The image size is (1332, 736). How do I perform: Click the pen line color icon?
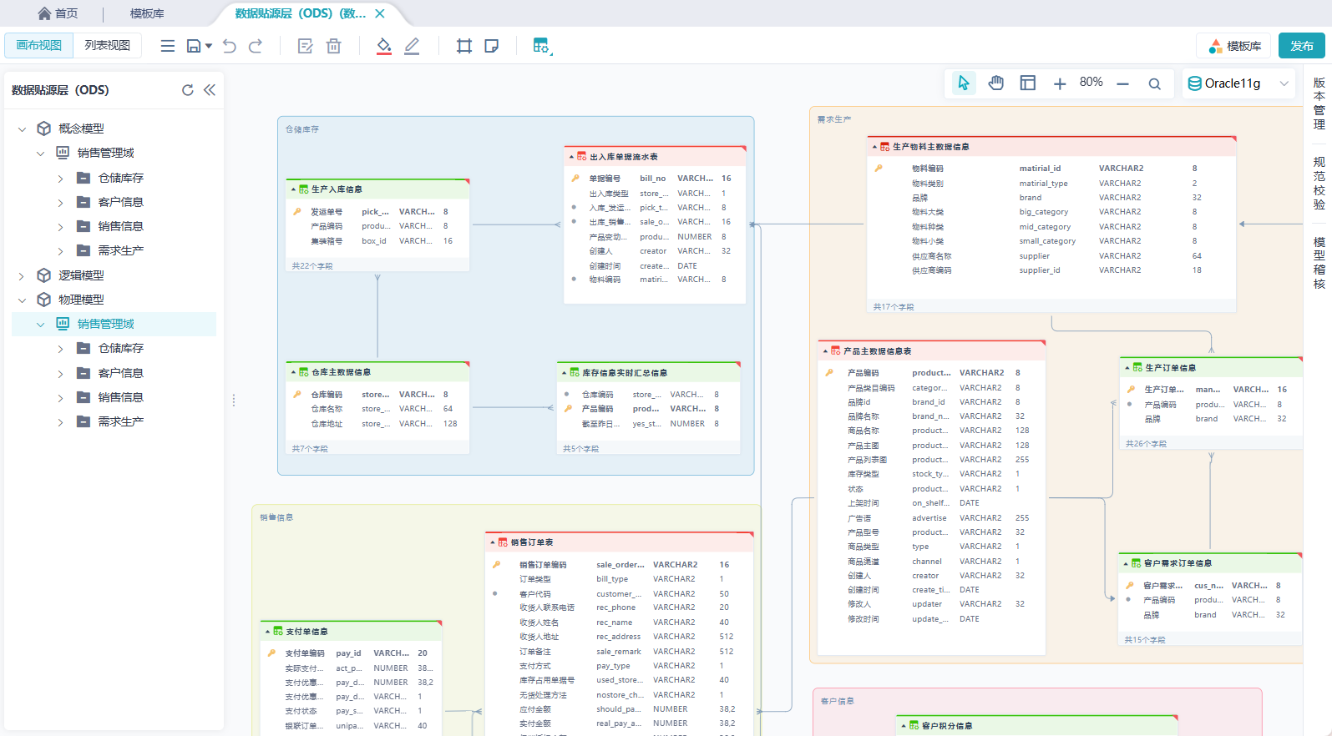412,46
